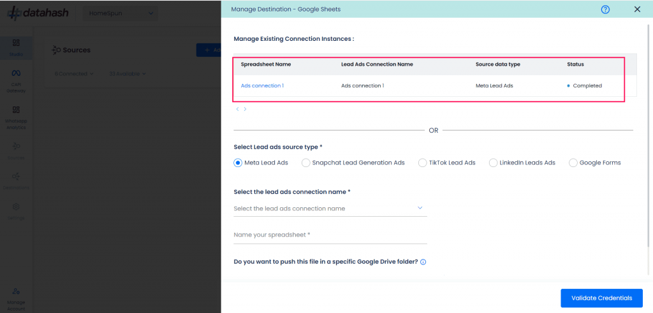Open Studio in the sidebar
This screenshot has height=313, width=653.
[16, 48]
